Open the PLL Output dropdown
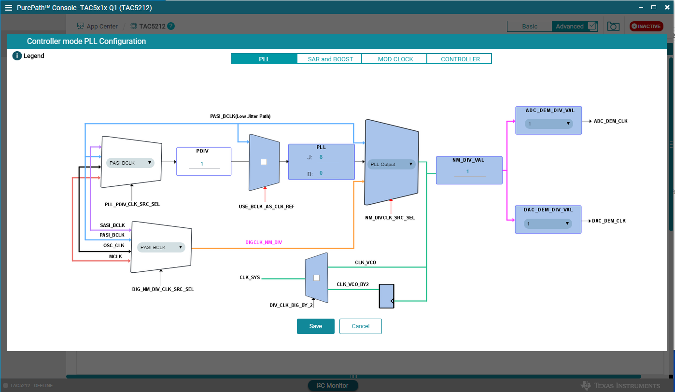 [x=391, y=164]
